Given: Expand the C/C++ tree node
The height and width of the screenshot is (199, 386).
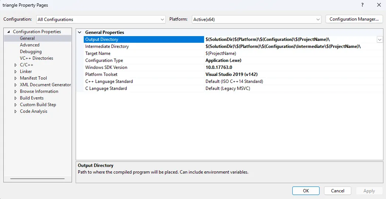Looking at the screenshot, I should point(15,65).
